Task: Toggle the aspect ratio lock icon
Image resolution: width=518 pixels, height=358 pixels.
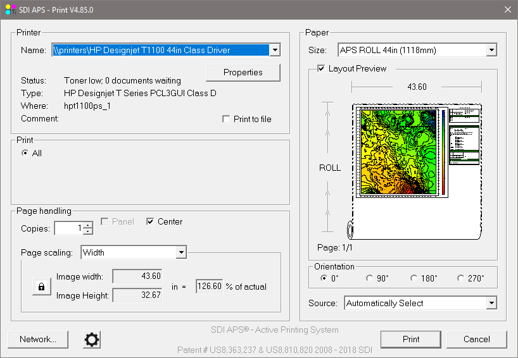Action: [x=41, y=287]
